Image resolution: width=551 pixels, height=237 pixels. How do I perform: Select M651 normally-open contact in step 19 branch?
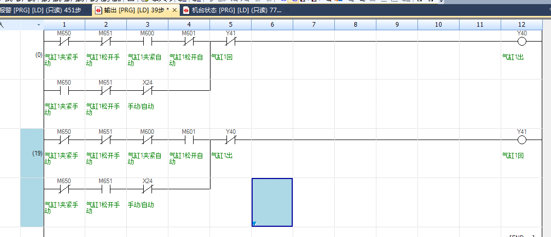(x=106, y=189)
